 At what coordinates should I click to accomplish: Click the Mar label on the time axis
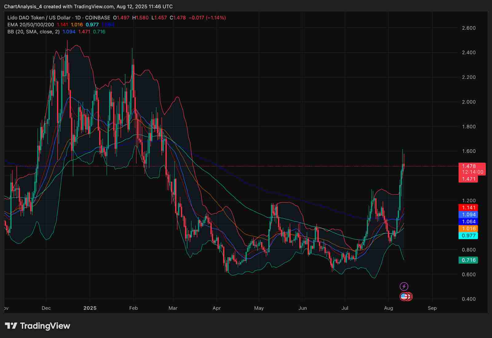click(173, 308)
